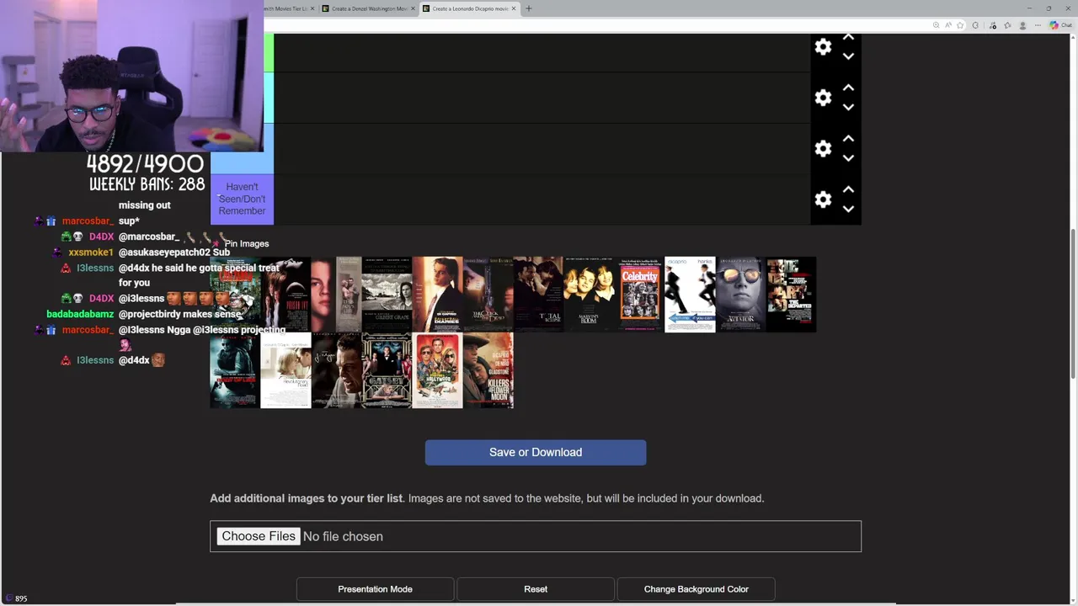The image size is (1078, 606).
Task: Open settings gear for Haven't Seen row
Action: pyautogui.click(x=823, y=199)
